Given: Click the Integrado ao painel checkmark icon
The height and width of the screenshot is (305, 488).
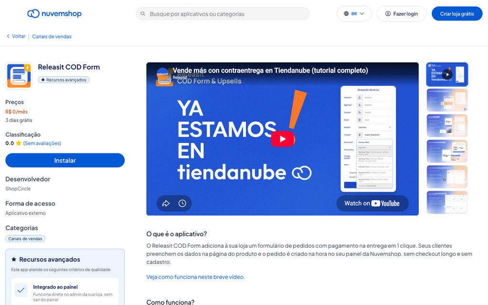Looking at the screenshot, I should (x=21, y=290).
